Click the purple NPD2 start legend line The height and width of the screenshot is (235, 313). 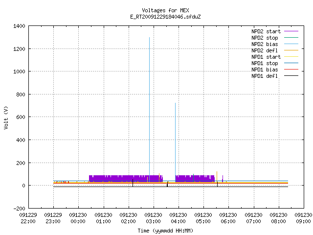[x=291, y=31]
